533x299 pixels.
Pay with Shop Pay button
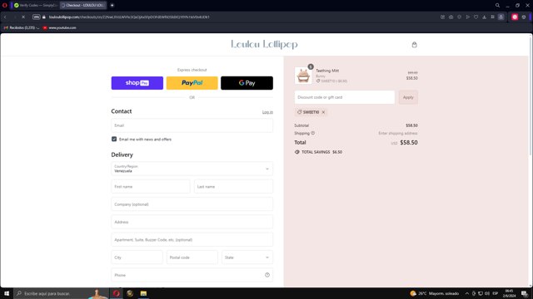tap(137, 83)
